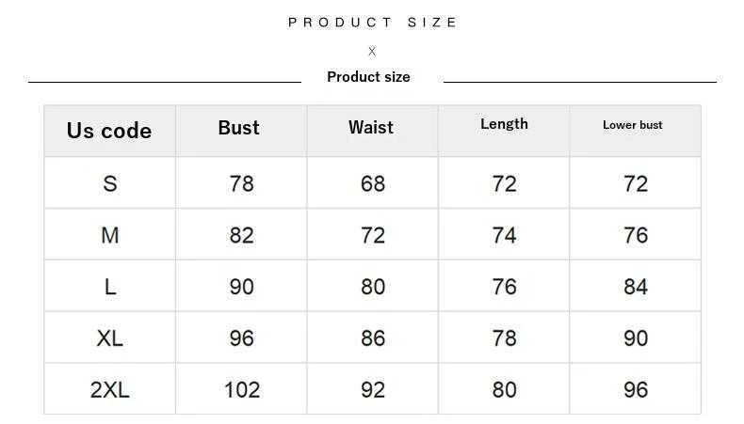Select the 'Lower bust' column header
Viewport: 744px width, 424px height.
(x=633, y=125)
